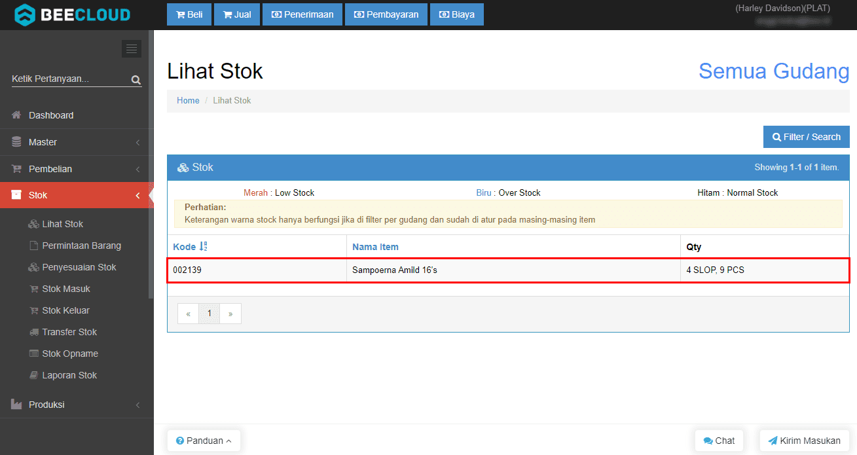Open the Chat button

coord(719,441)
